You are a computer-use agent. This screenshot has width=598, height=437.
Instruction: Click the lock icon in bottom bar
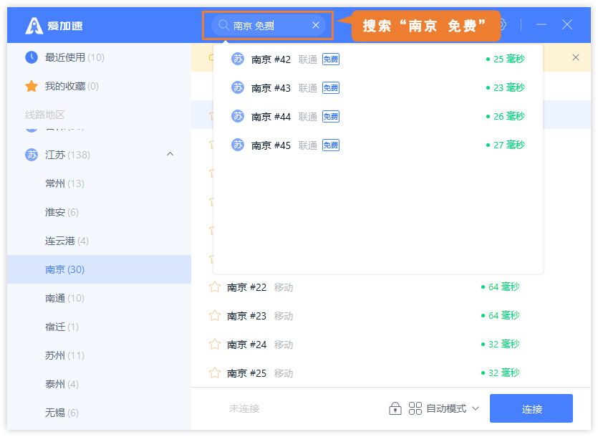click(395, 408)
